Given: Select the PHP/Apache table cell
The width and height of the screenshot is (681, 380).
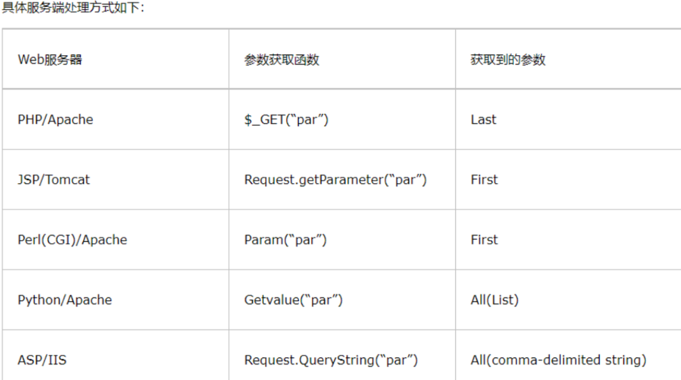Looking at the screenshot, I should coord(115,119).
